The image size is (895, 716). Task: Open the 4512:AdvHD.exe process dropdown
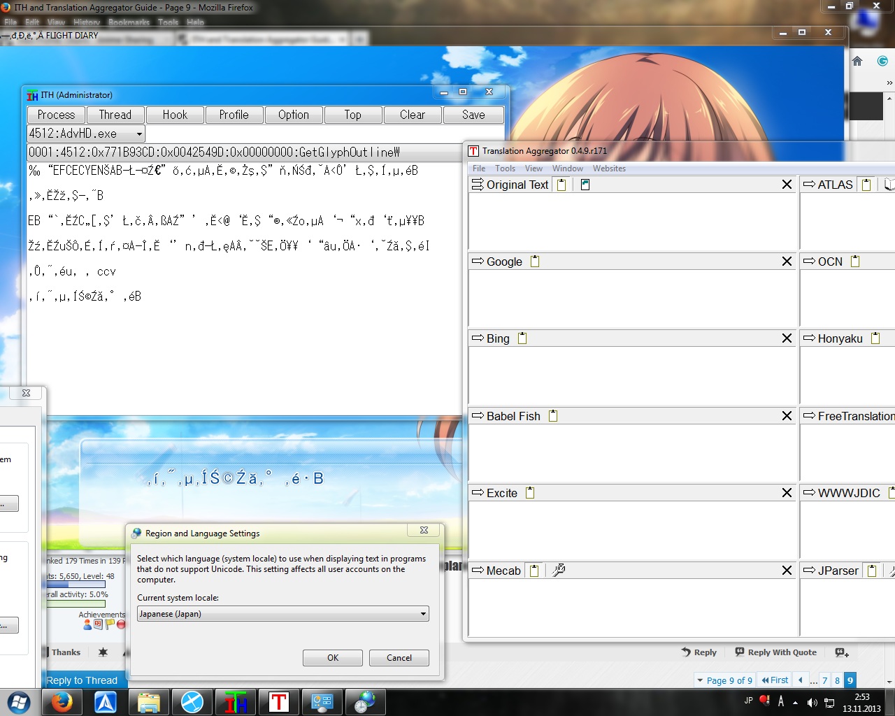pyautogui.click(x=86, y=134)
